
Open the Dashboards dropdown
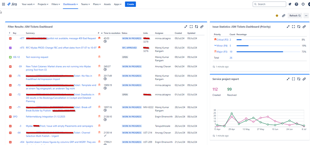coord(71,4)
